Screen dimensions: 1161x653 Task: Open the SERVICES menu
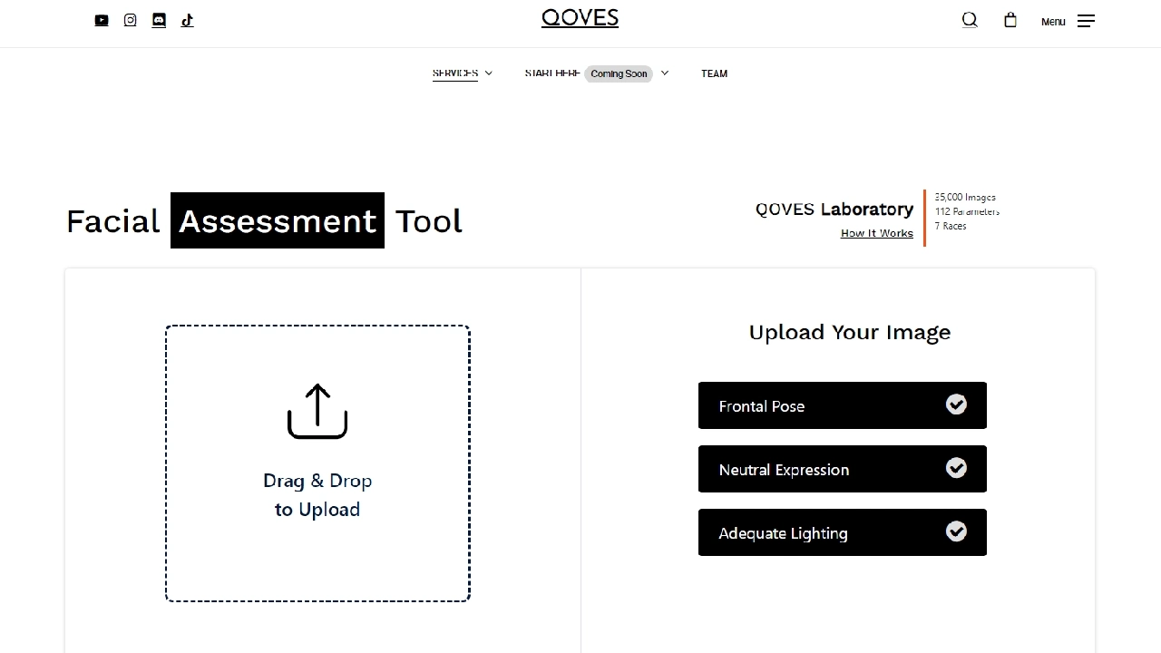[x=454, y=73]
